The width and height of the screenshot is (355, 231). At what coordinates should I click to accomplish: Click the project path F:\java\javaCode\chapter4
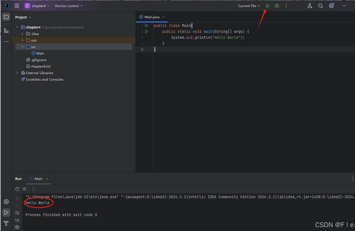click(63, 27)
